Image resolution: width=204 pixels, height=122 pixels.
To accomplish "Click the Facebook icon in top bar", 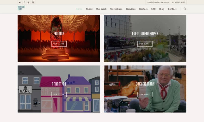I will (x=24, y=2).
